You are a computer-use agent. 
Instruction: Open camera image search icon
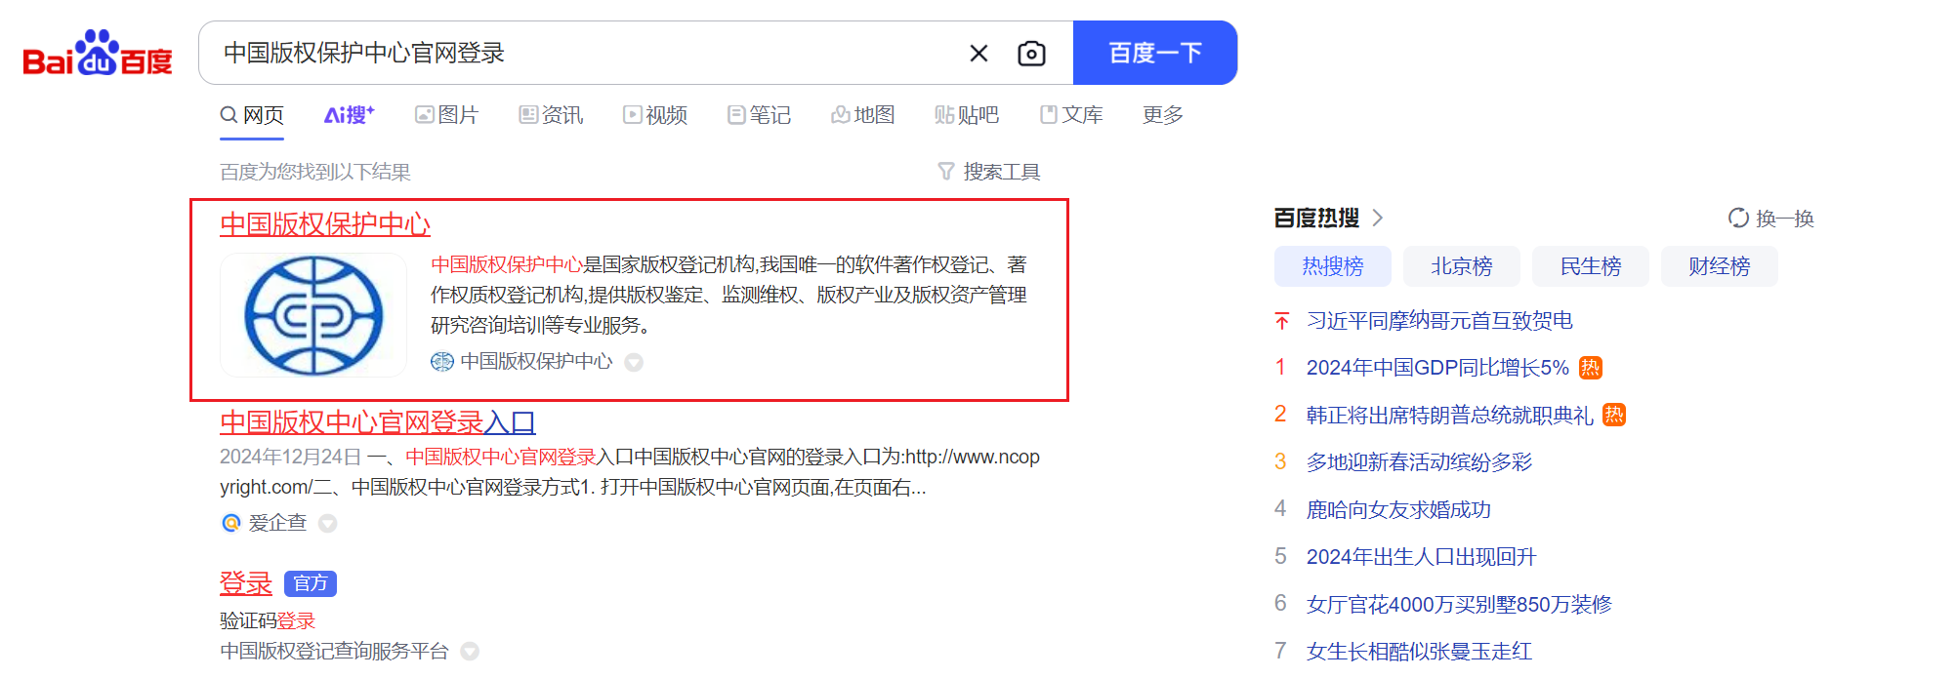click(1031, 54)
